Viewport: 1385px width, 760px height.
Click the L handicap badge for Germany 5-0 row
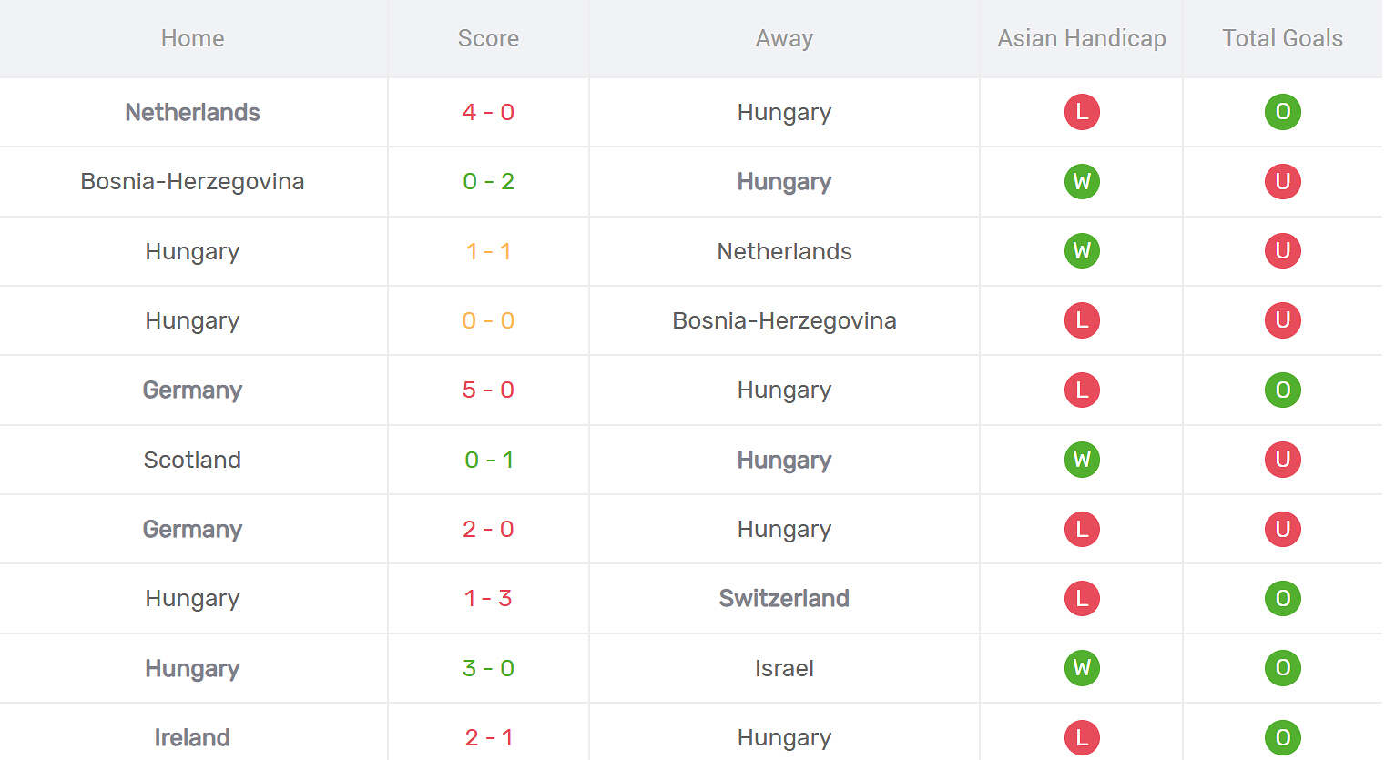pos(1082,390)
